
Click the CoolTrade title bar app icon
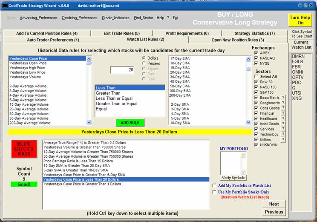pos(4,6)
